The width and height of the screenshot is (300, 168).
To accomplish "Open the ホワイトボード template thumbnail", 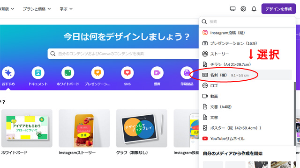I will pos(27,128).
